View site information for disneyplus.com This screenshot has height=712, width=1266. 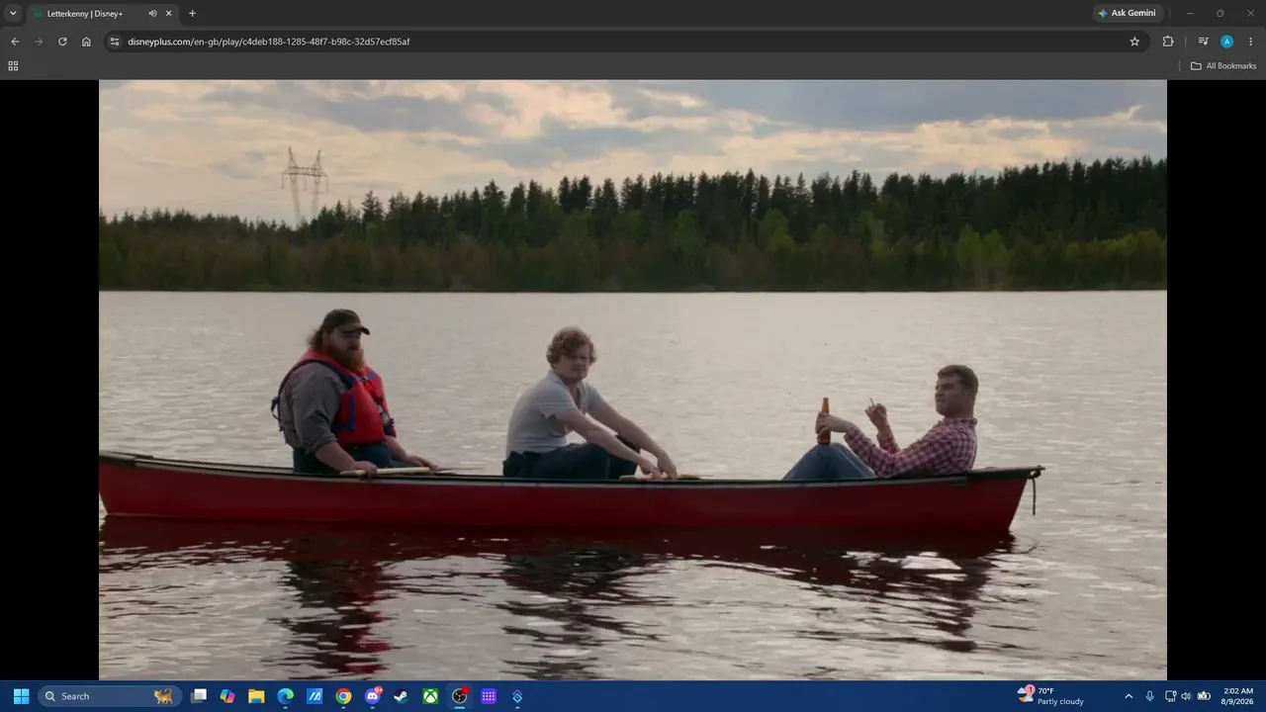[114, 42]
